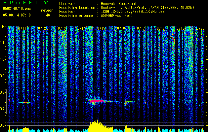Click the 0719 time marker
The height and width of the screenshot is (132, 208).
coord(181,28)
